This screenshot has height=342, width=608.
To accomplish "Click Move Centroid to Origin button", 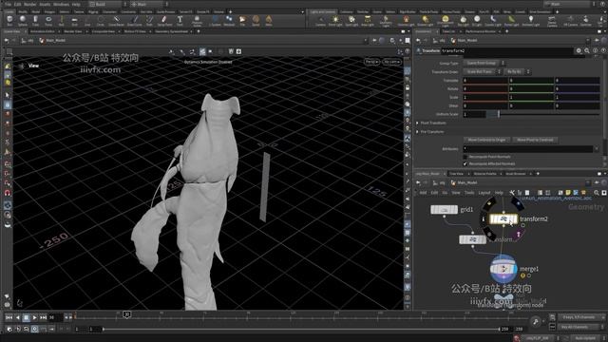I will 486,140.
